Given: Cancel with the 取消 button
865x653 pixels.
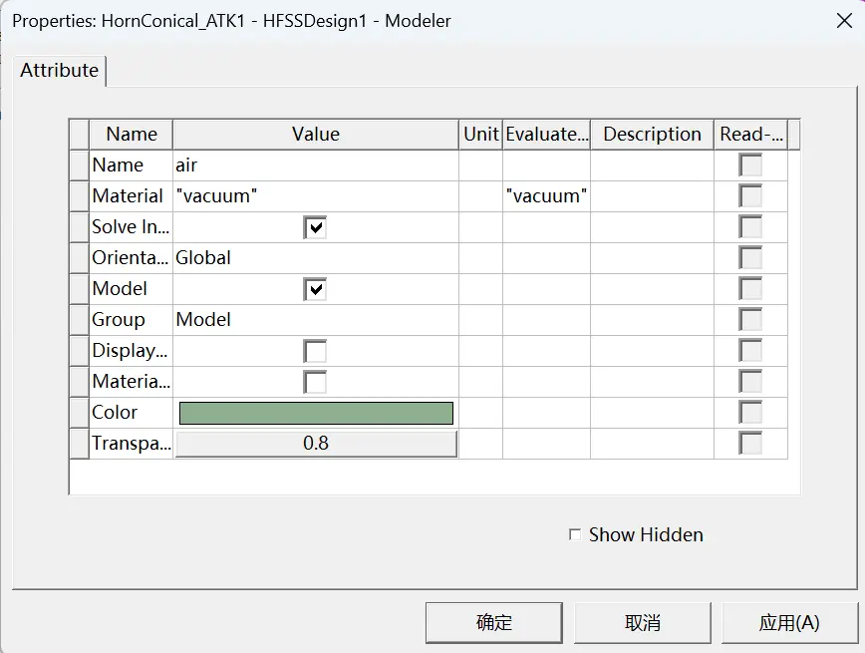Looking at the screenshot, I should pyautogui.click(x=643, y=623).
